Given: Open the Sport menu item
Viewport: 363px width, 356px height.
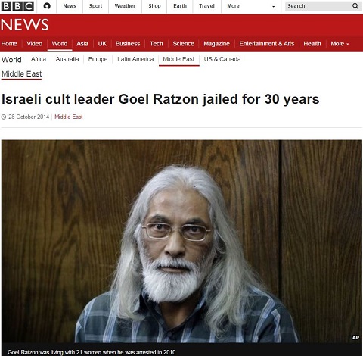Looking at the screenshot, I should pos(95,6).
